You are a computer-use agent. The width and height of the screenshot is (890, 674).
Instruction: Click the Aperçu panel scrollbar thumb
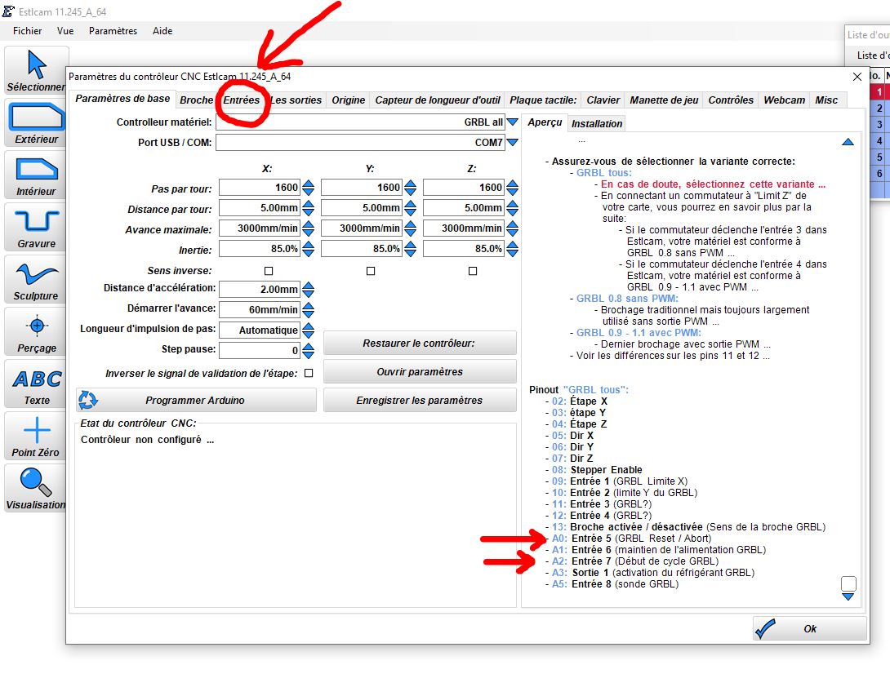point(848,583)
